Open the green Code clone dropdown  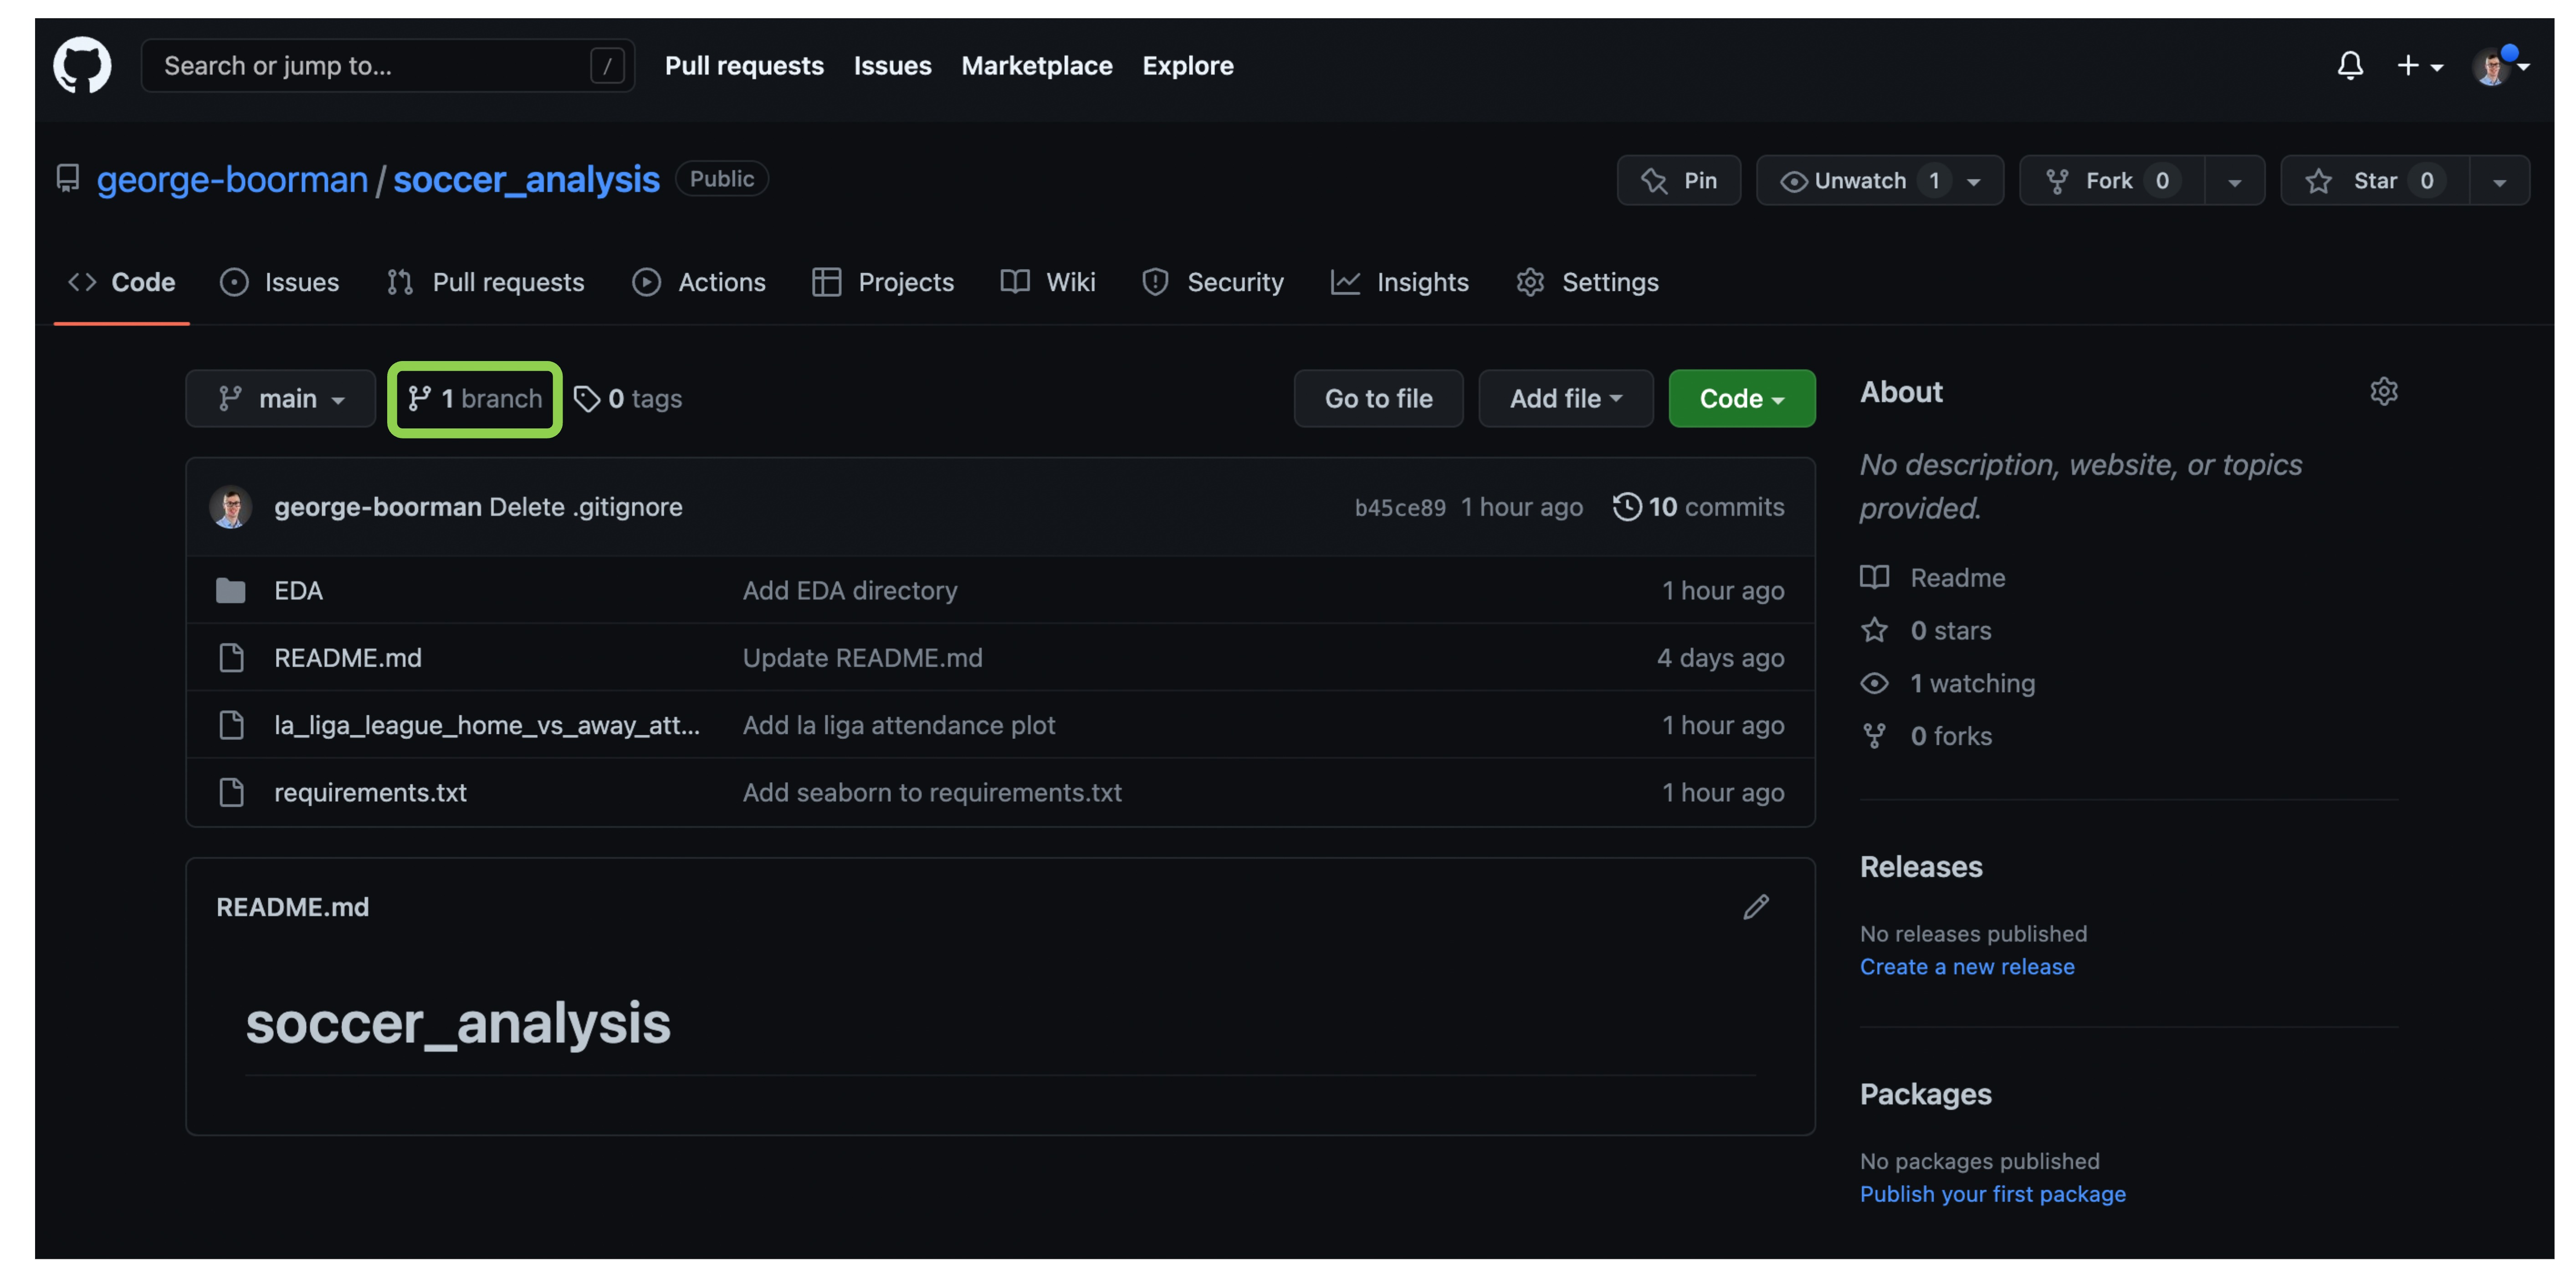point(1741,399)
